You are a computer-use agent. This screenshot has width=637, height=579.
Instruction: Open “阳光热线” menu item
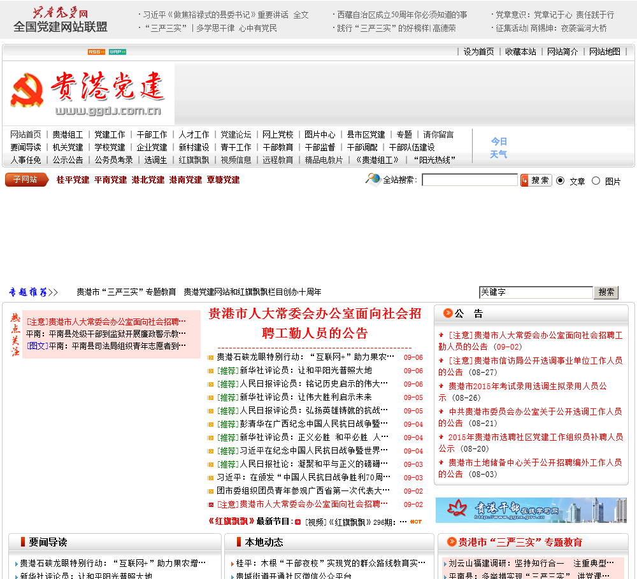[x=434, y=160]
